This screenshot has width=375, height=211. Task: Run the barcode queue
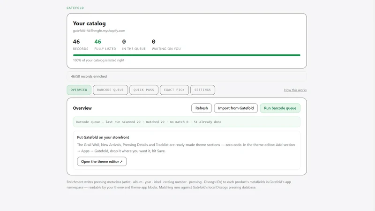click(x=280, y=108)
